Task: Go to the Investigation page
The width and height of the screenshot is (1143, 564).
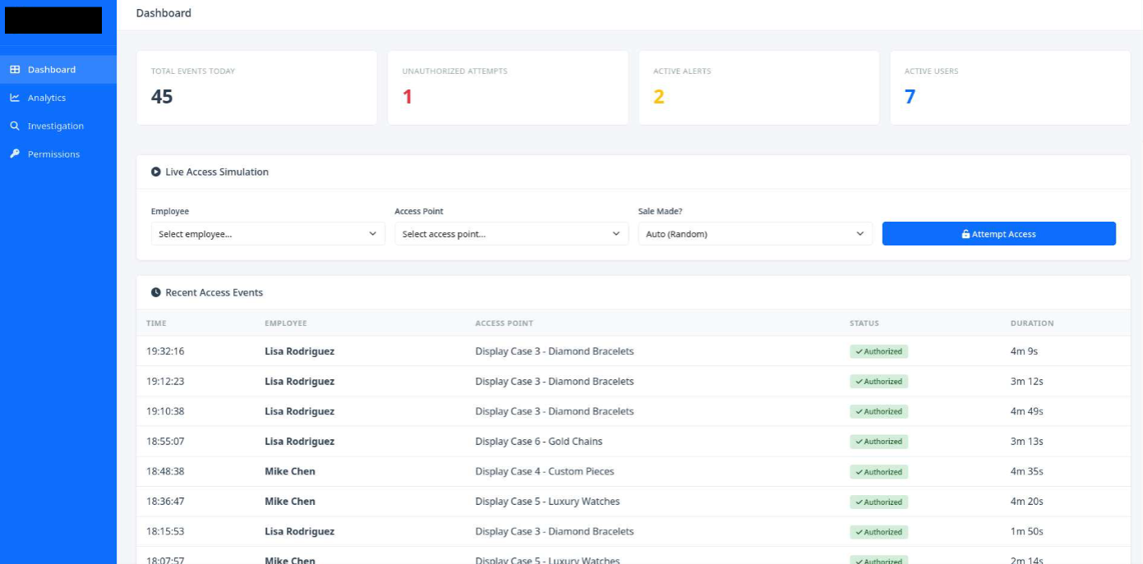Action: (58, 126)
